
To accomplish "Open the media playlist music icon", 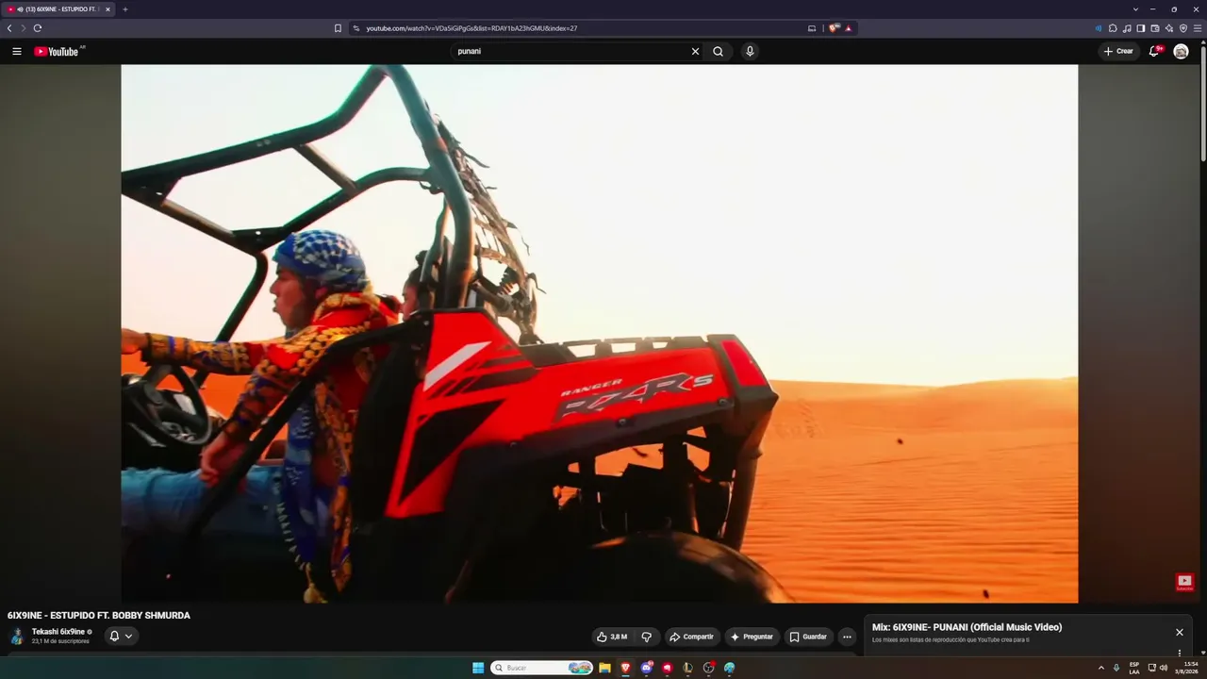I will pyautogui.click(x=1127, y=28).
